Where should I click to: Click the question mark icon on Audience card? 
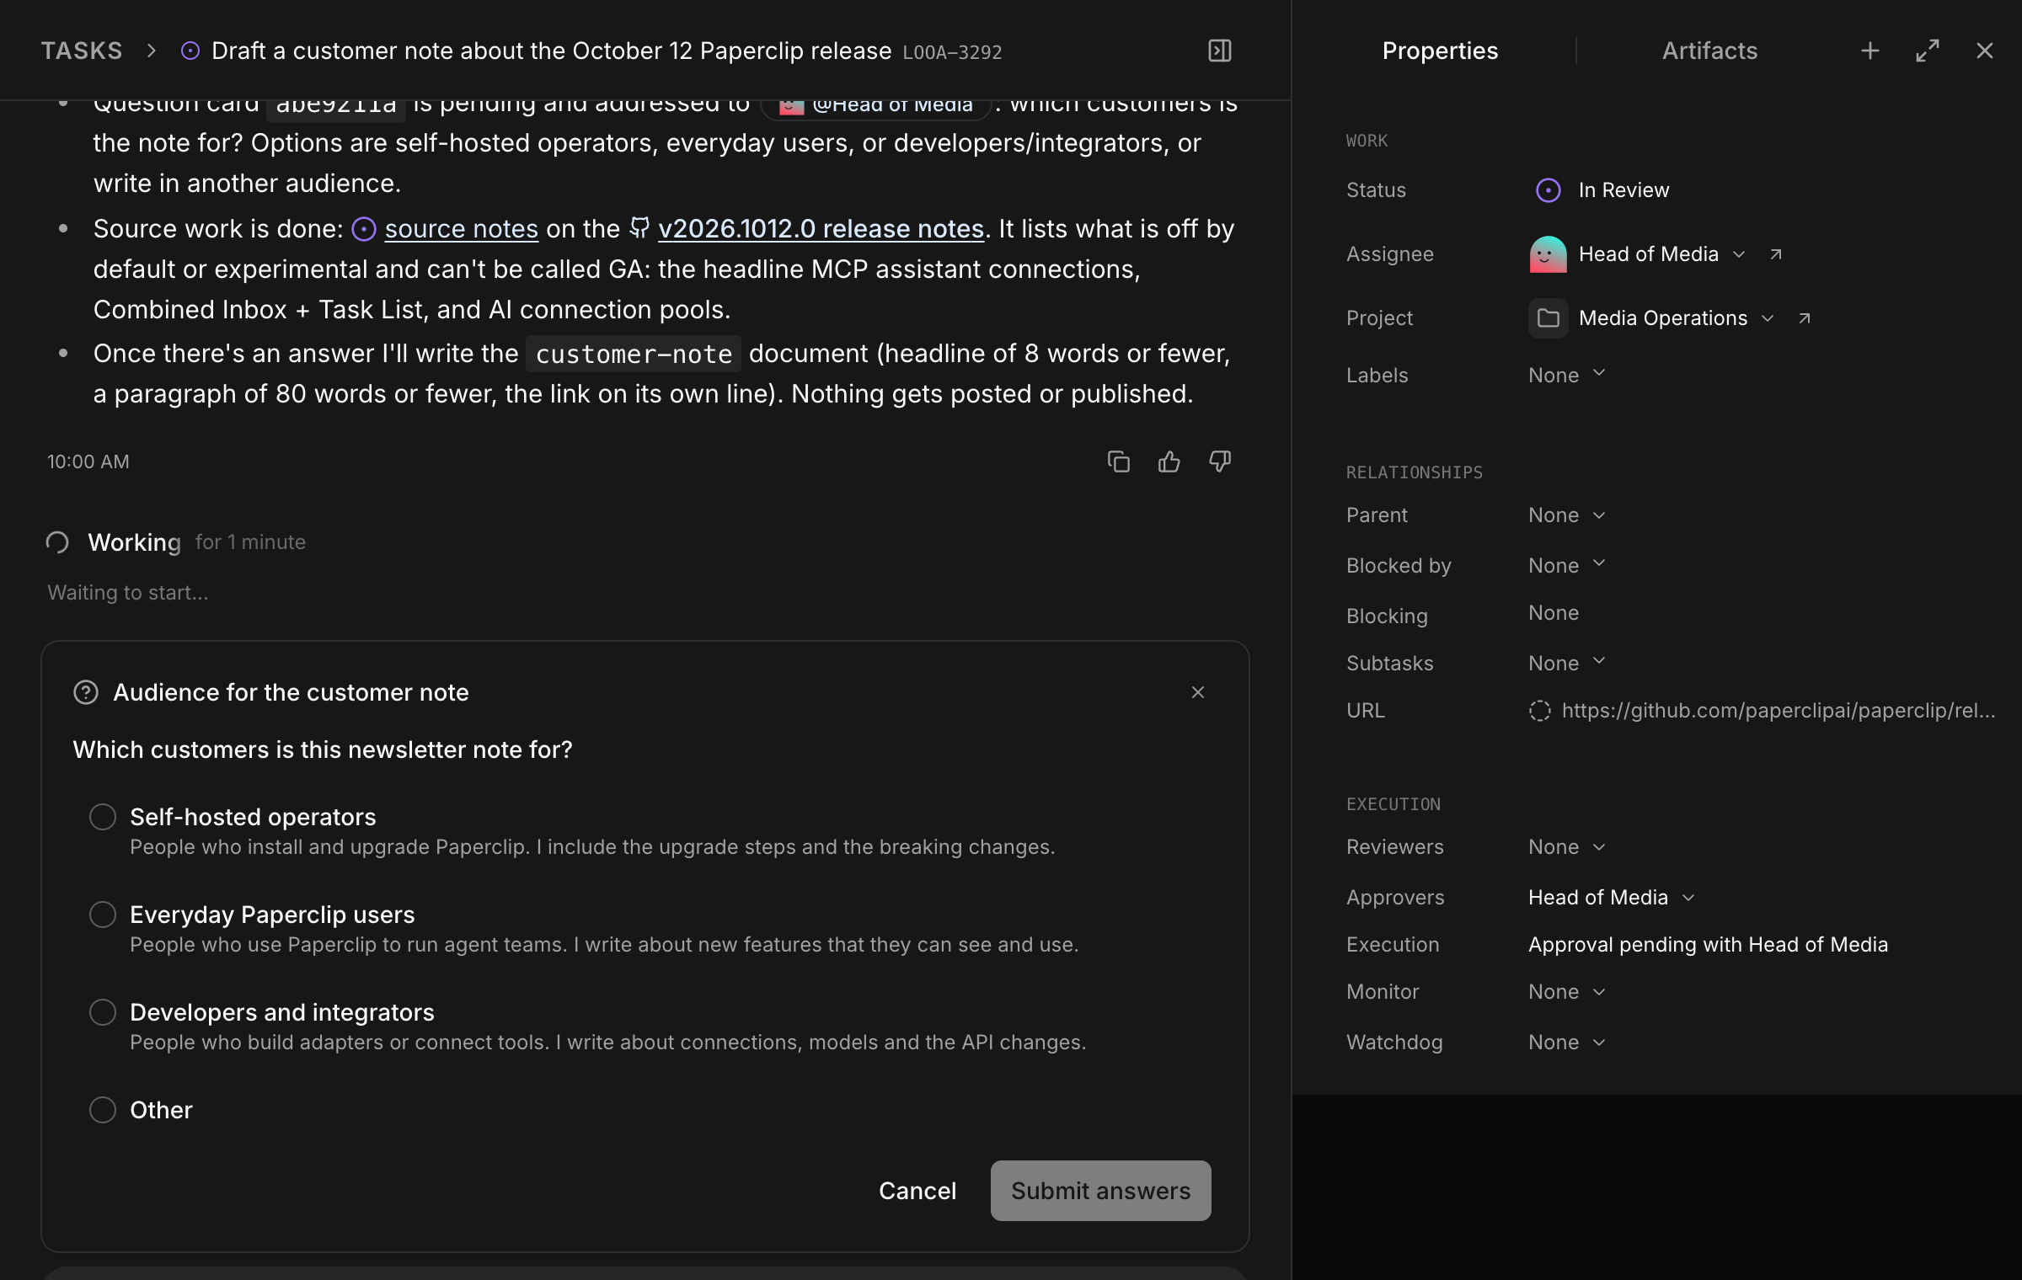click(86, 692)
